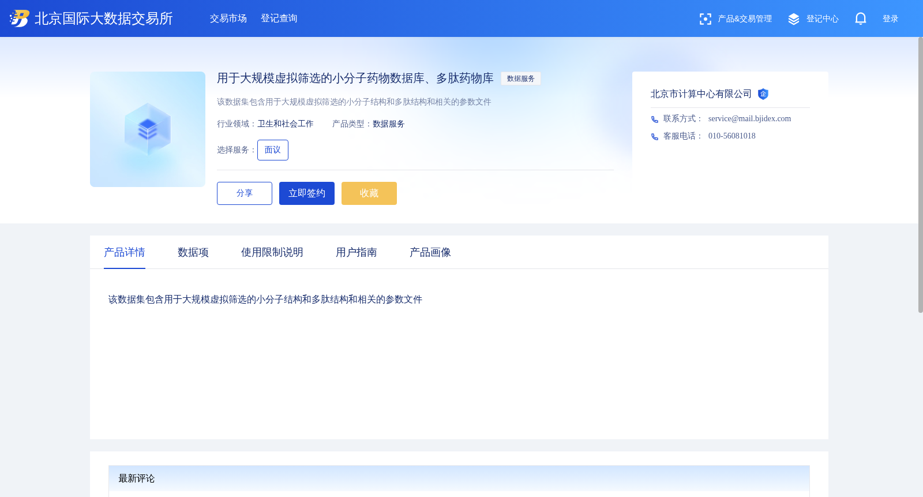Click the 北京国际大数据交易所 site title
The height and width of the screenshot is (497, 923).
(x=104, y=18)
